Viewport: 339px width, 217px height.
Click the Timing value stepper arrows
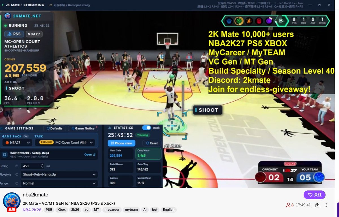[x=42, y=166]
